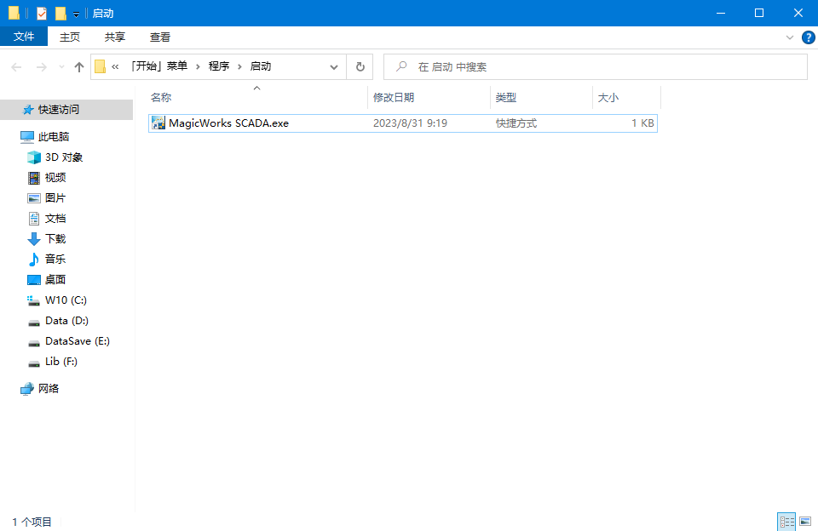Switch to the 共享 ribbon tab
The width and height of the screenshot is (818, 531).
pos(115,37)
